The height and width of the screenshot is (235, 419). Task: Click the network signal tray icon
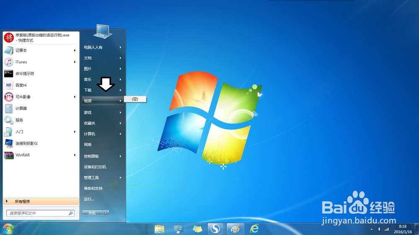[x=386, y=229]
